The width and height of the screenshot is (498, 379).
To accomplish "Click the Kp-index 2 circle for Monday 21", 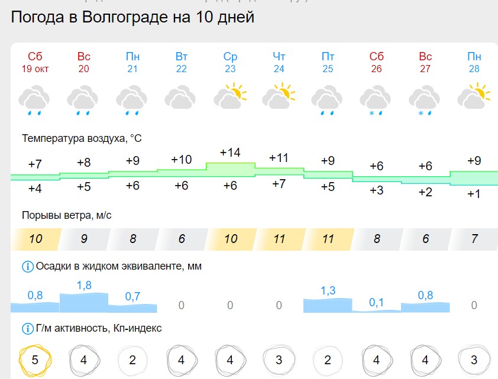I will tap(132, 359).
